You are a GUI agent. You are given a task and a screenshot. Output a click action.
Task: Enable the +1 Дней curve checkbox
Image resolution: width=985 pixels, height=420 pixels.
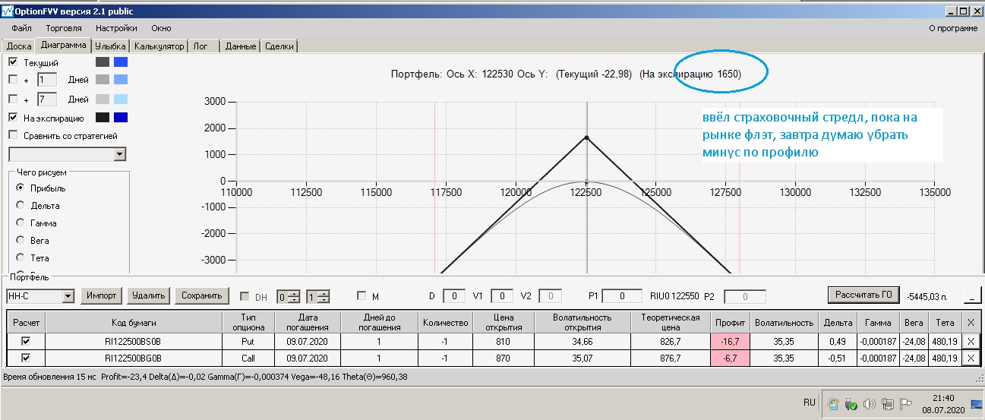pyautogui.click(x=13, y=79)
